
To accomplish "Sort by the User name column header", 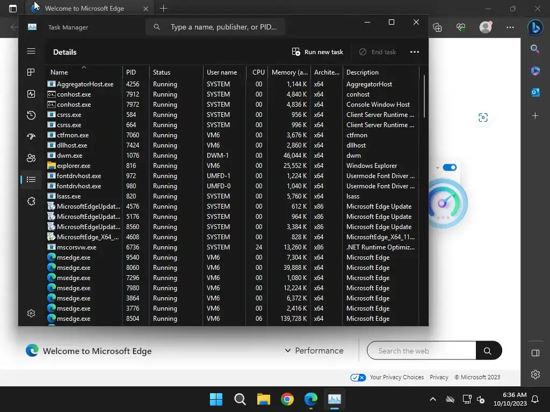I will tap(225, 72).
